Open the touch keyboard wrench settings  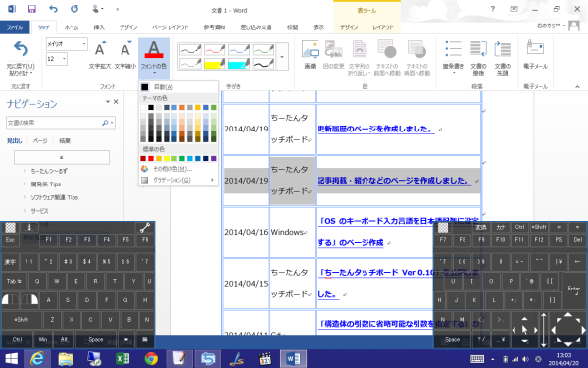point(145,228)
